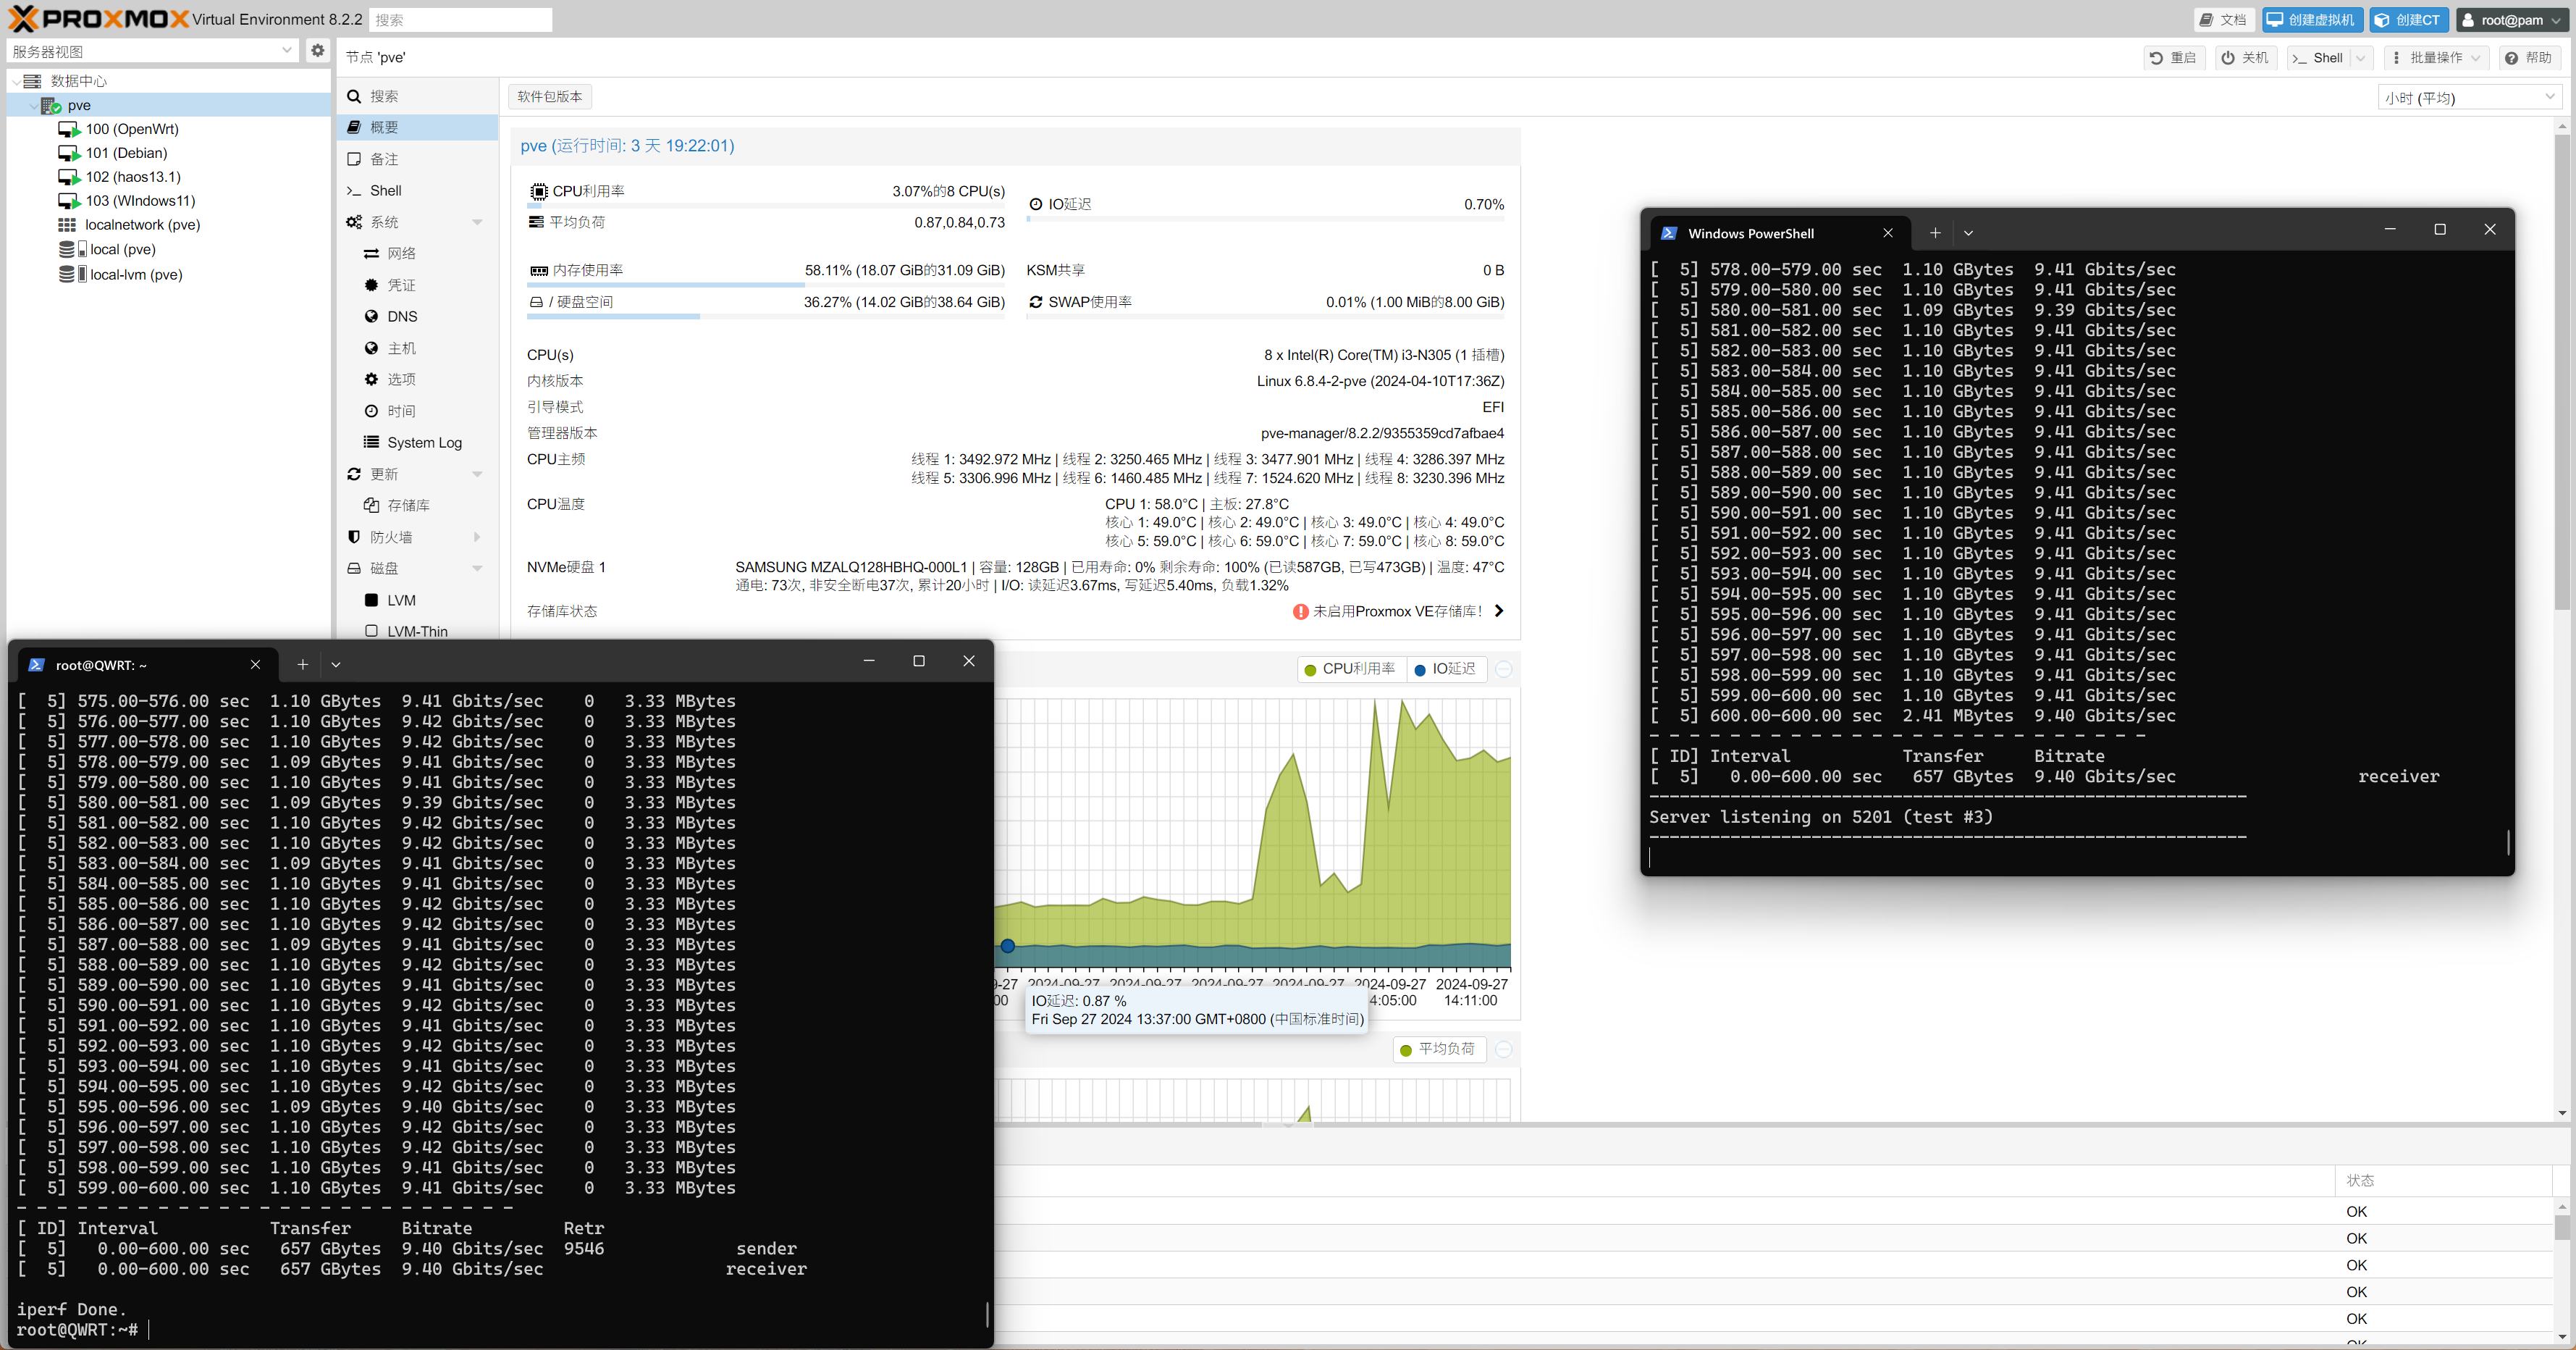Image resolution: width=2576 pixels, height=1350 pixels.
Task: Open 主机 hosts menu item
Action: tap(418, 348)
